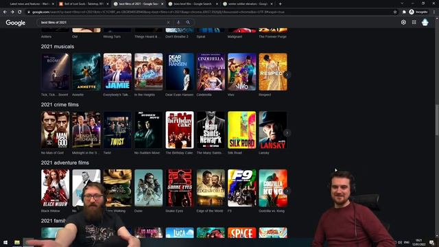Click the "Don't Breathe 2" title link

point(177,36)
